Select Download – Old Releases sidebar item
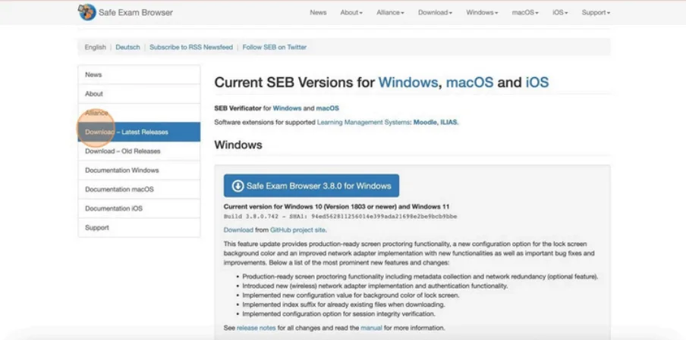The height and width of the screenshot is (340, 686). pyautogui.click(x=139, y=151)
